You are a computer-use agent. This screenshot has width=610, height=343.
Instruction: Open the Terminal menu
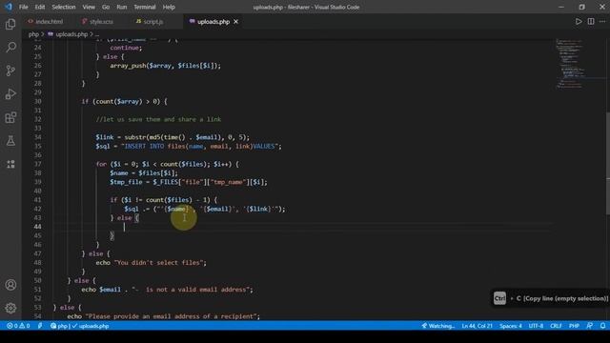(x=145, y=7)
